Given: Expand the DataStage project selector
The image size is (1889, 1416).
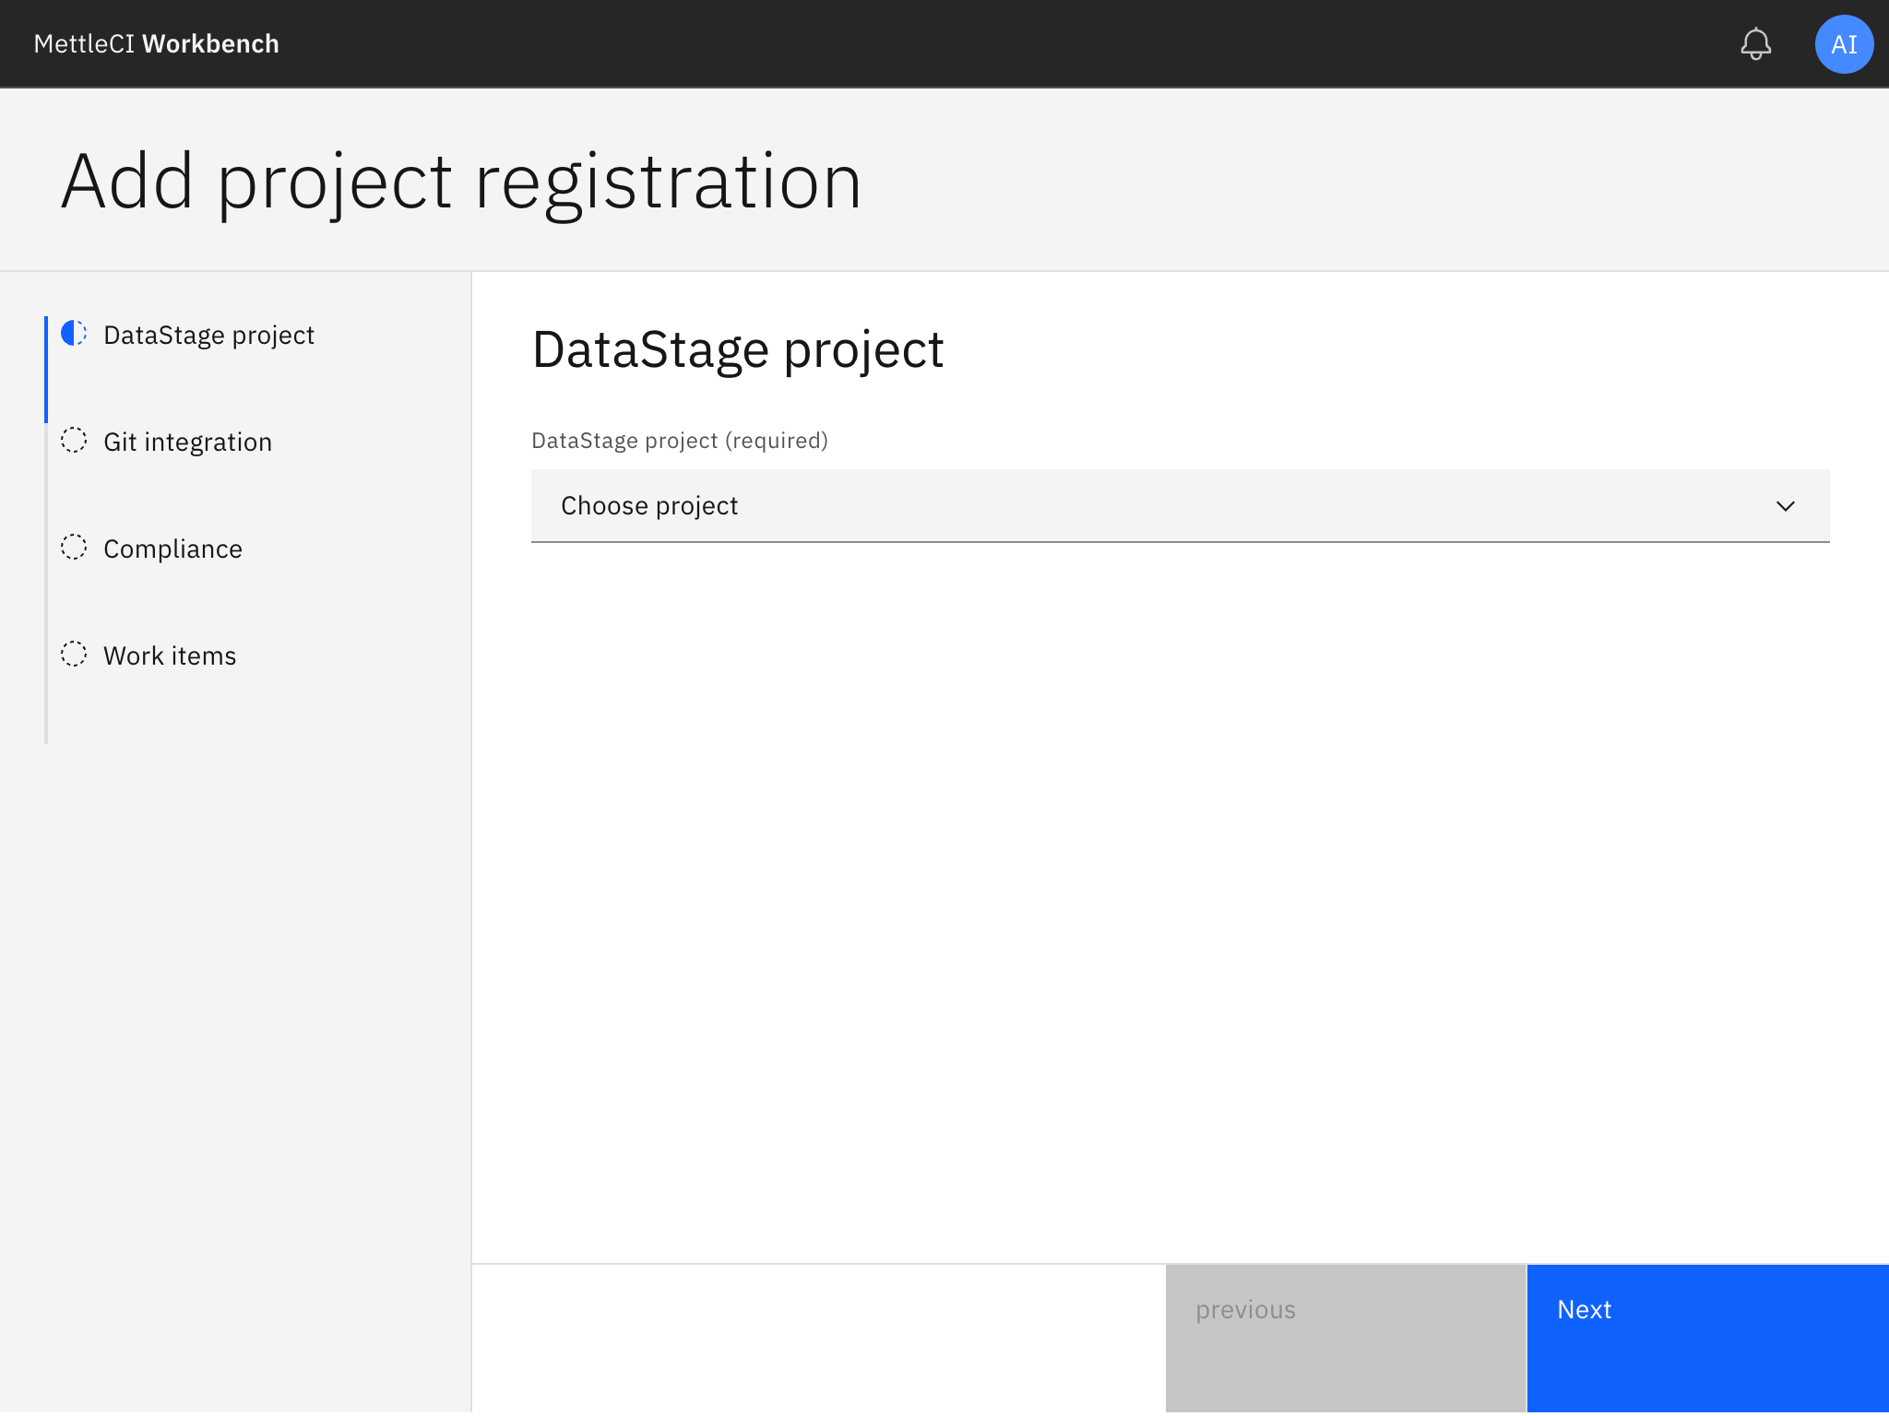Looking at the screenshot, I should click(x=1179, y=506).
